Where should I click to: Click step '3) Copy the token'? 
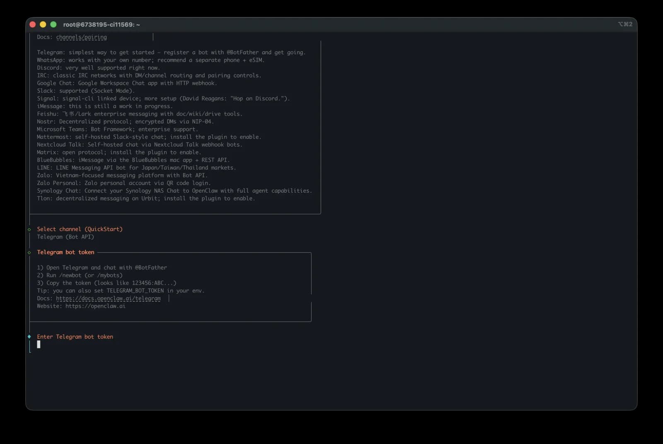[x=106, y=283]
